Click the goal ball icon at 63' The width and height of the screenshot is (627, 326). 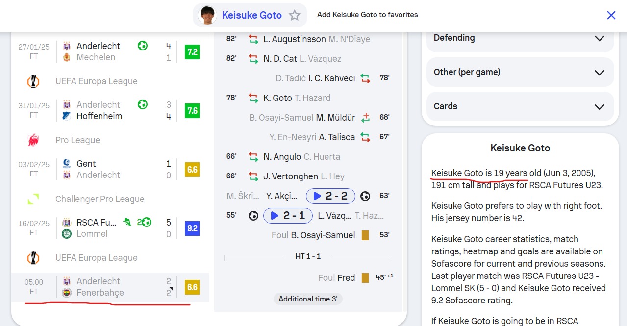point(365,196)
